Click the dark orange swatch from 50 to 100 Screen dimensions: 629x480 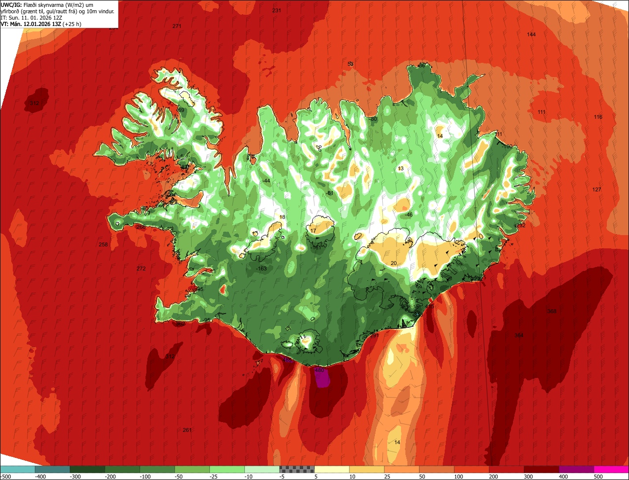(x=436, y=469)
